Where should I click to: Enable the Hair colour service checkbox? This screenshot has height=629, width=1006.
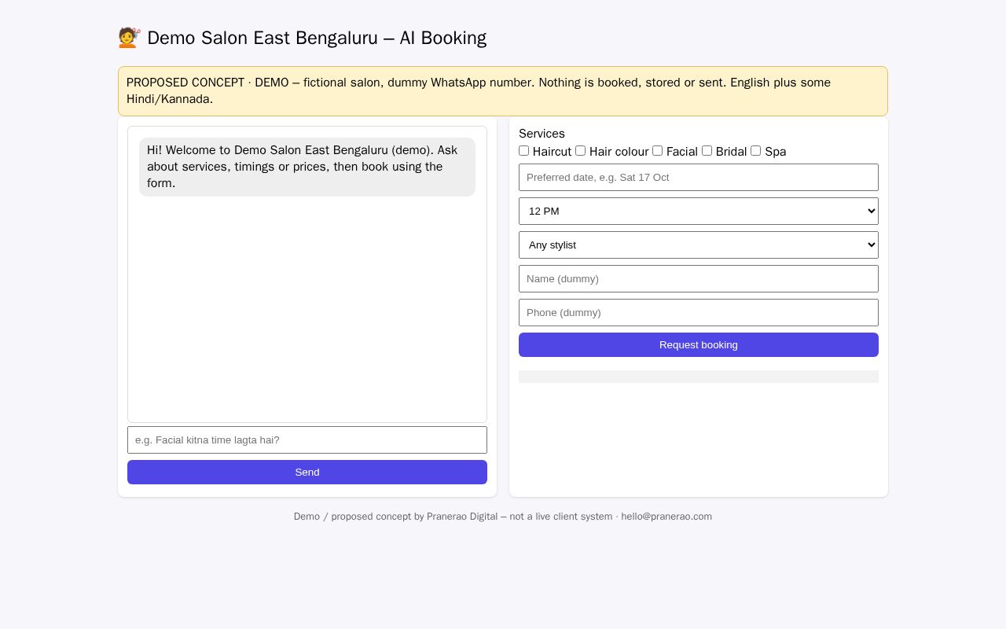(580, 151)
